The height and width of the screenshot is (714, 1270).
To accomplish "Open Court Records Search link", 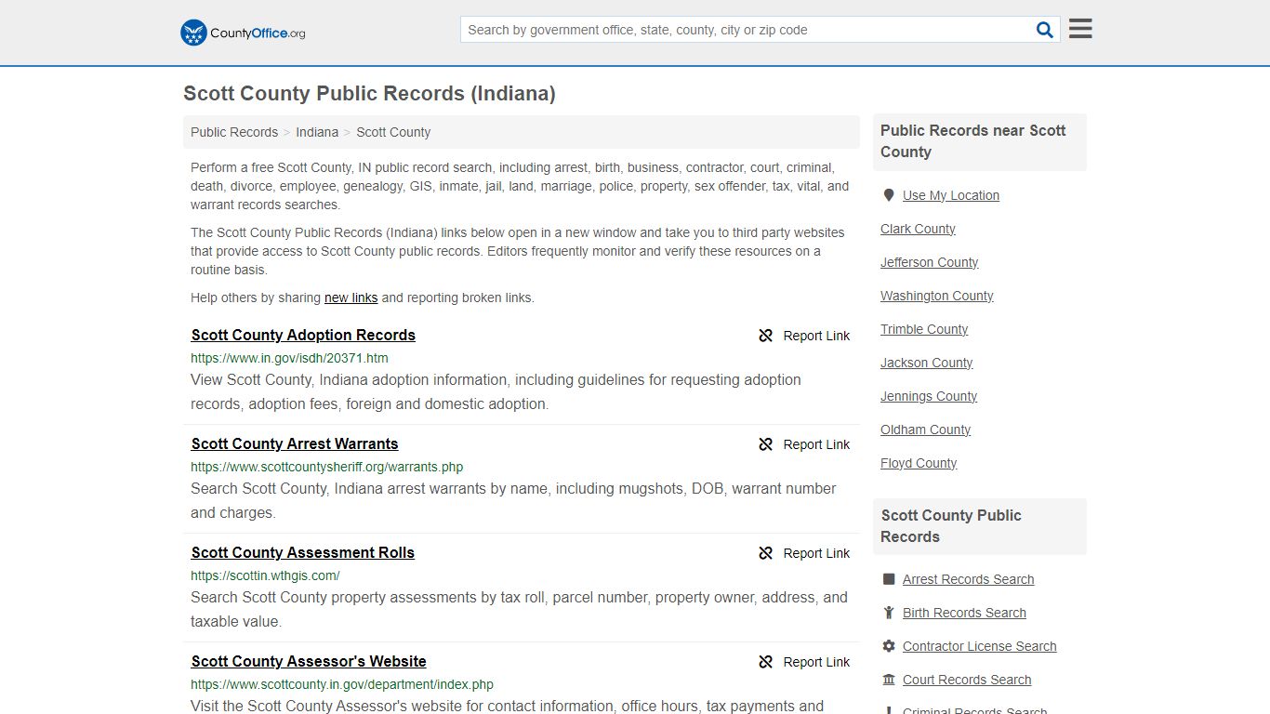I will pos(967,680).
